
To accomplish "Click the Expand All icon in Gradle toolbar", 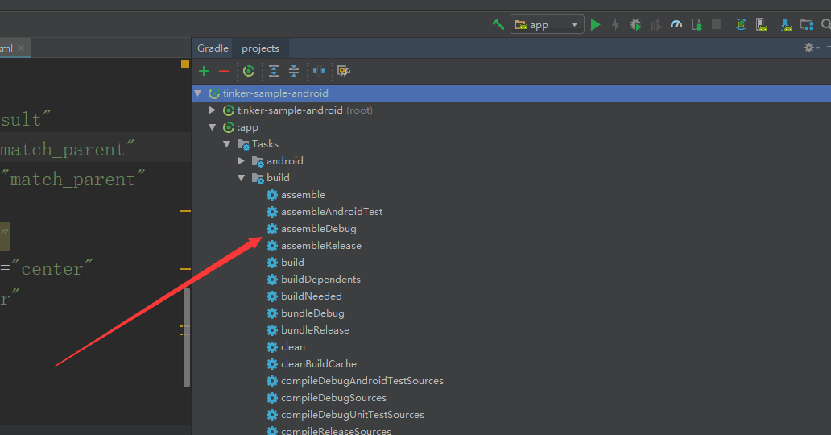I will pyautogui.click(x=274, y=71).
